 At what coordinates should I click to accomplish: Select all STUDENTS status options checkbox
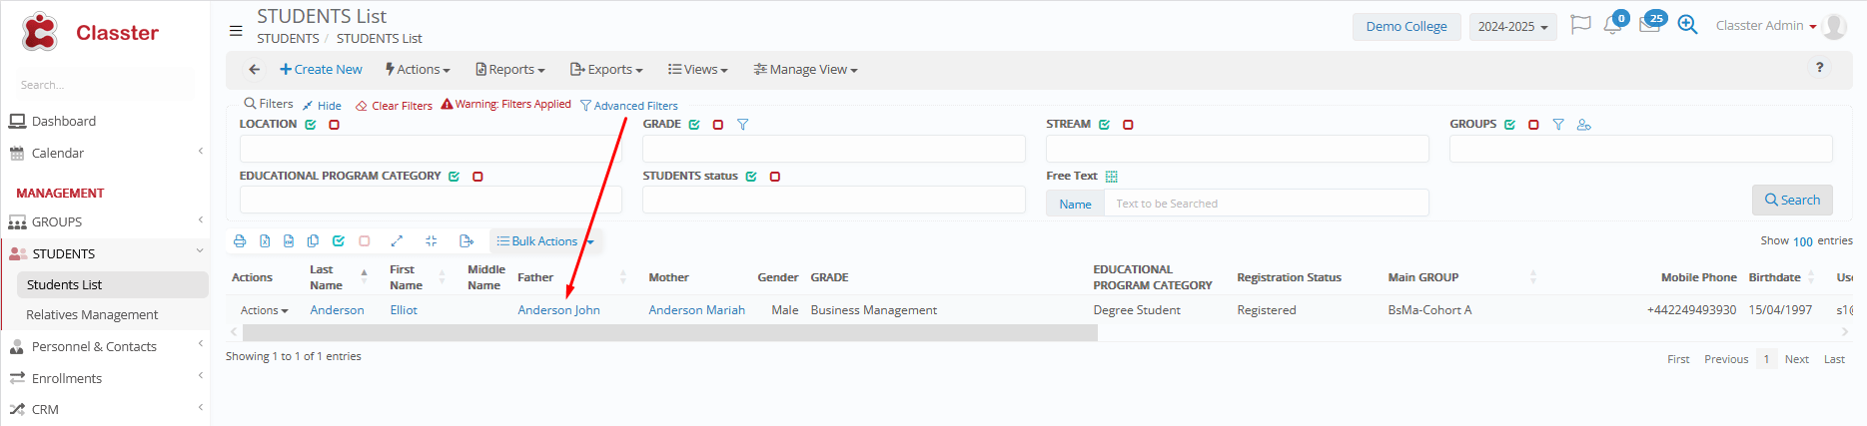751,177
